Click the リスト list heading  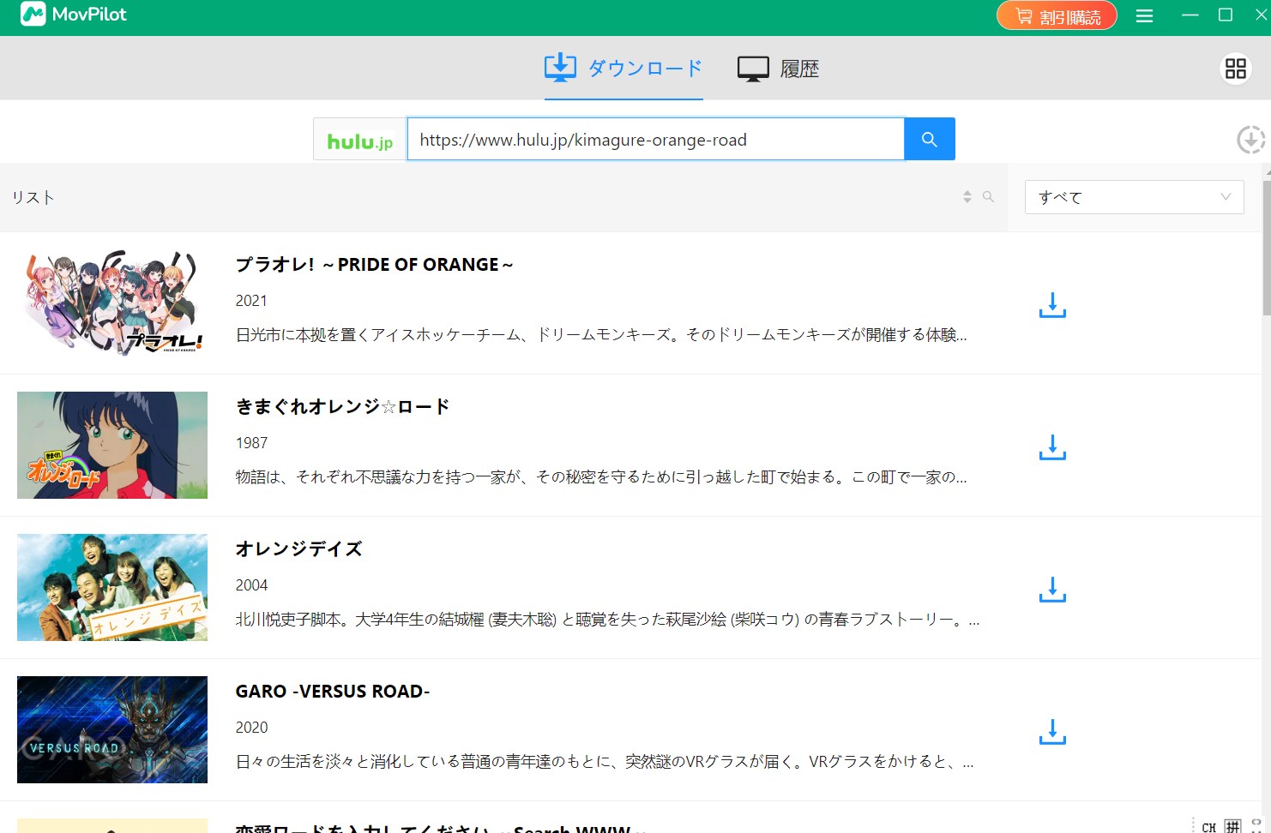(33, 197)
